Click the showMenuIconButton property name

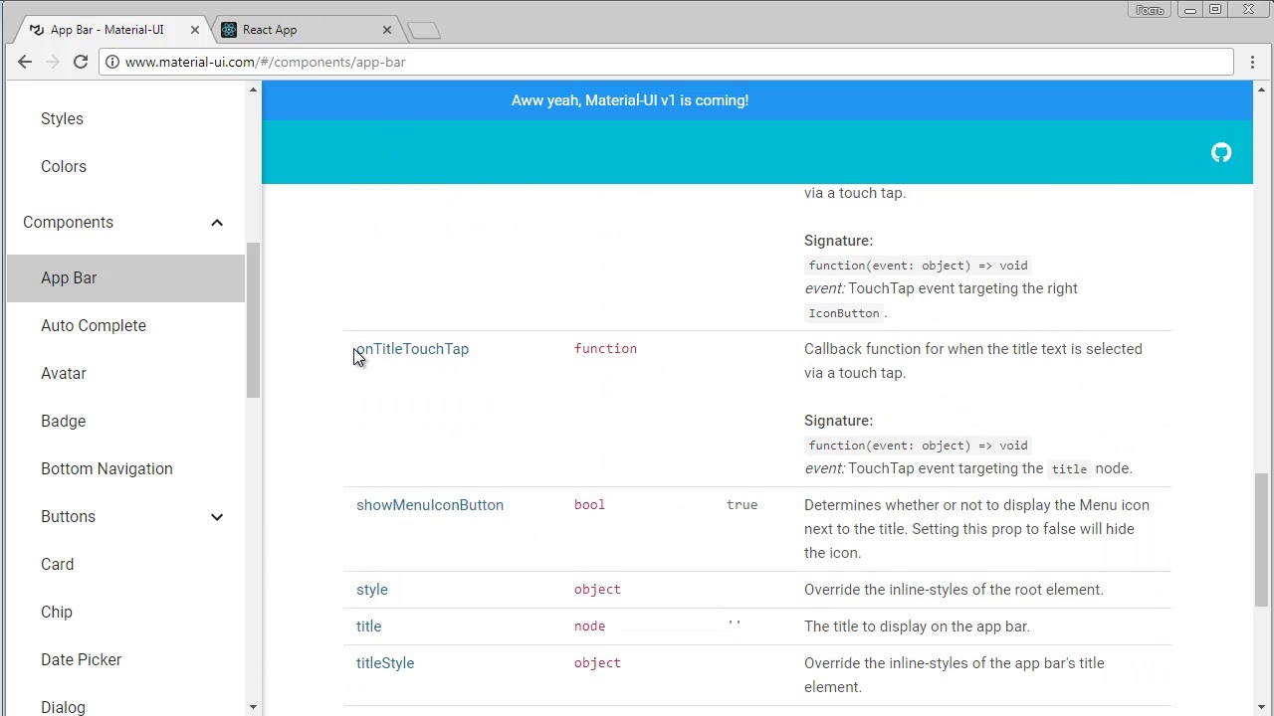pos(430,505)
